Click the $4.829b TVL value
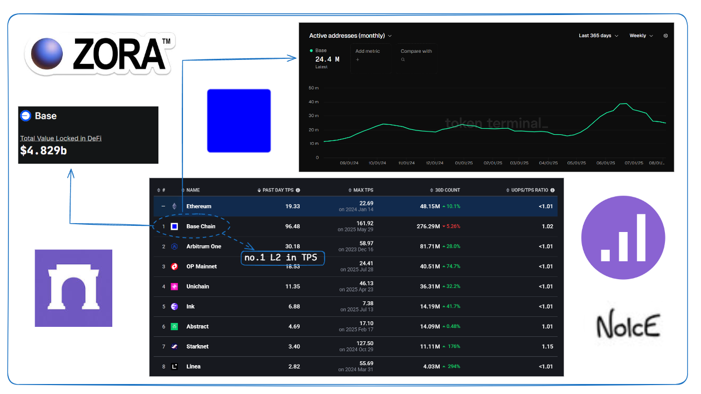Viewport: 701px width, 394px height. tap(43, 150)
